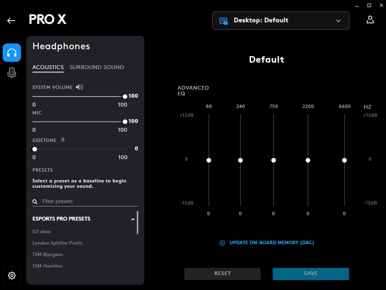386x290 pixels.
Task: Click the profile lock icon in dropdown
Action: tap(224, 21)
